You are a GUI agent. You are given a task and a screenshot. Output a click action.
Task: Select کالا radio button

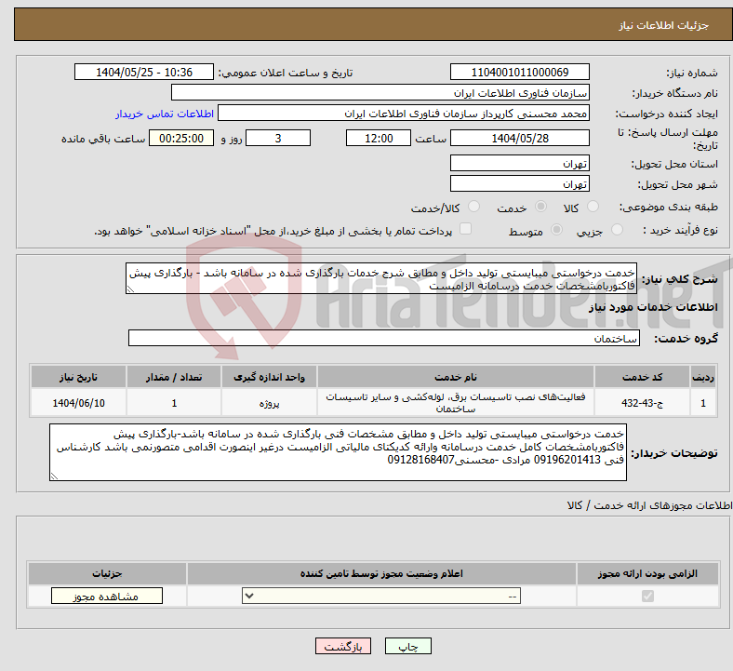[x=593, y=207]
